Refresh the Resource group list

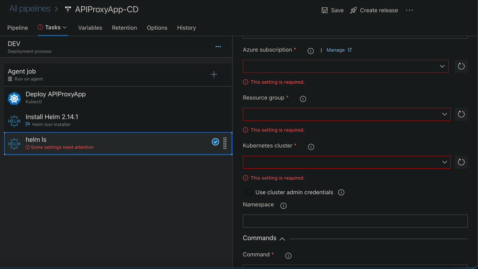[x=461, y=114]
